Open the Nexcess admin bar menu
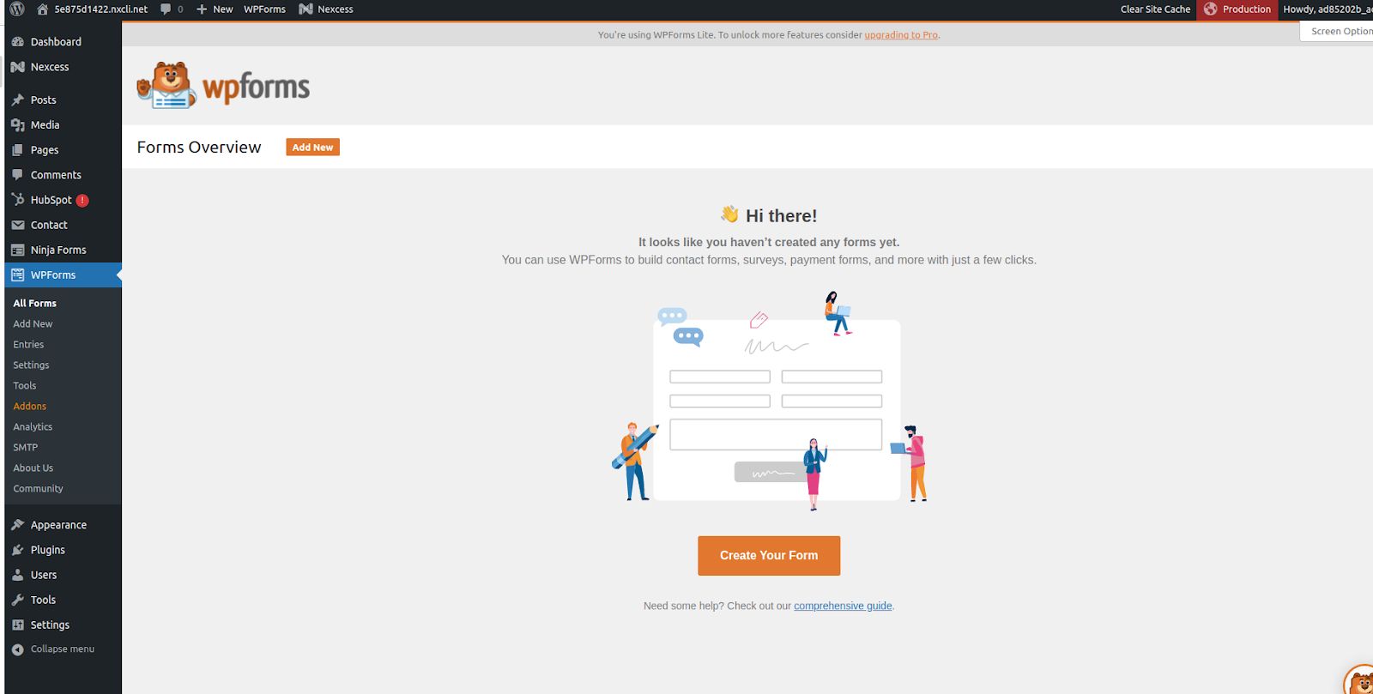Screen dimensions: 1373x694 click(x=326, y=9)
